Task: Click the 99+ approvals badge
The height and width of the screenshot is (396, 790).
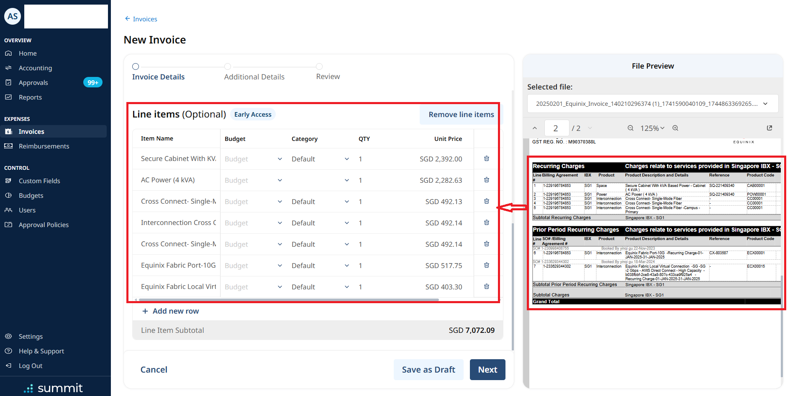Action: click(x=93, y=82)
